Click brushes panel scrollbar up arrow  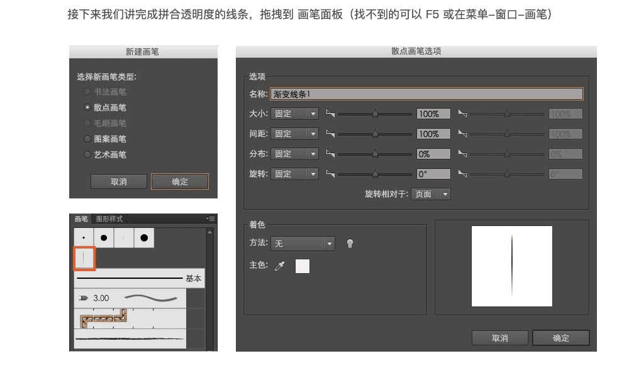click(209, 232)
